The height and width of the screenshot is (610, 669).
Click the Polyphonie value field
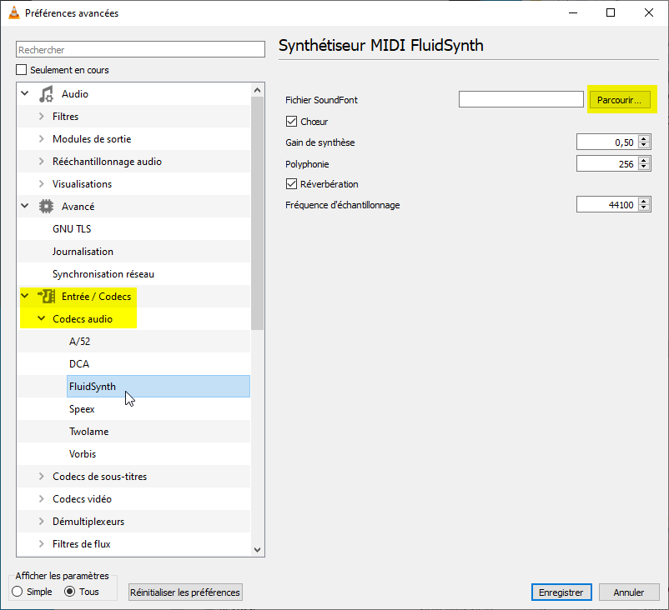point(606,163)
